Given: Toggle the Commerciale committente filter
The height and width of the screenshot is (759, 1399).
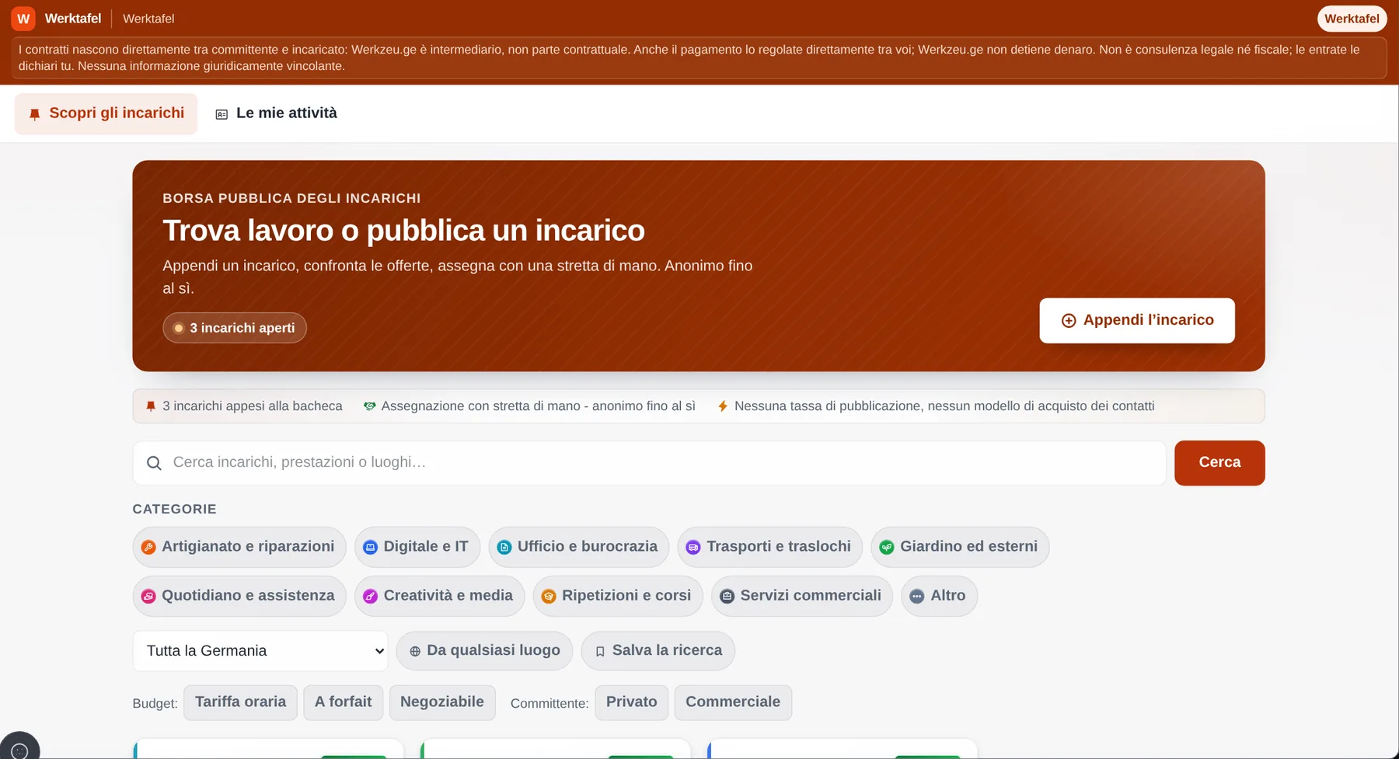Looking at the screenshot, I should (733, 702).
